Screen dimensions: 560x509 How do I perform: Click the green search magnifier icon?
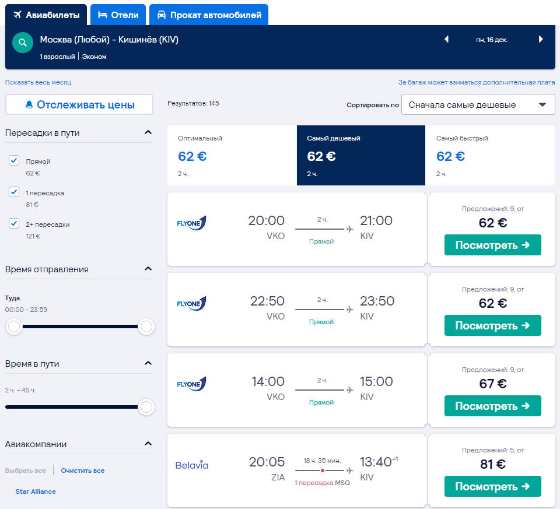click(22, 43)
